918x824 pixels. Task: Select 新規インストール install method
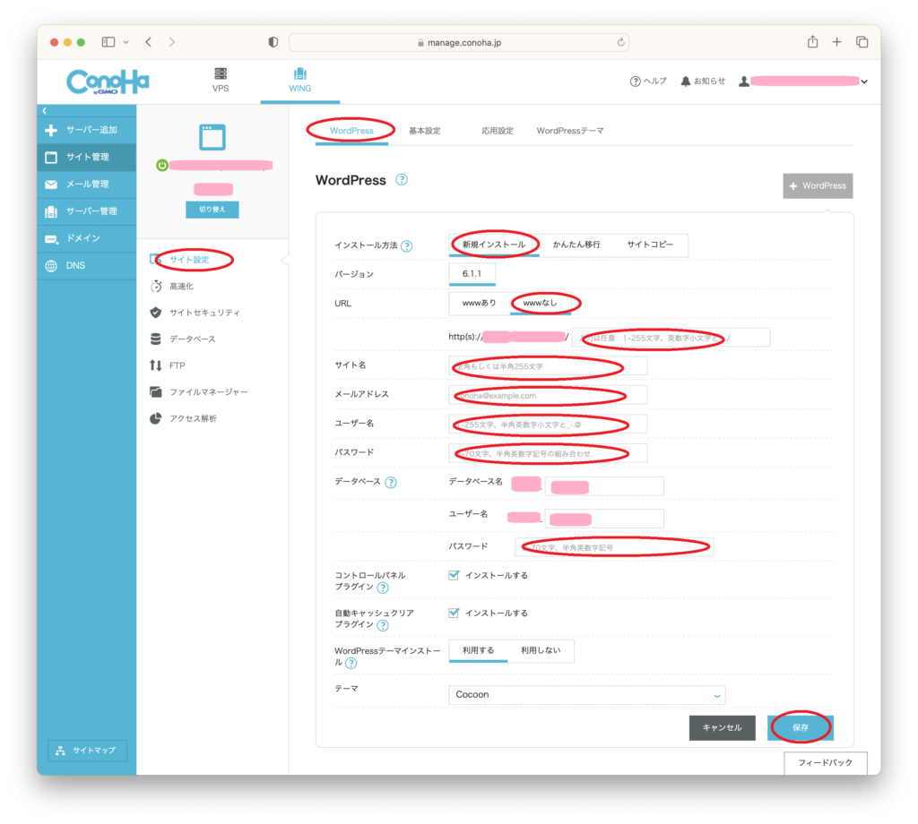[x=494, y=245]
